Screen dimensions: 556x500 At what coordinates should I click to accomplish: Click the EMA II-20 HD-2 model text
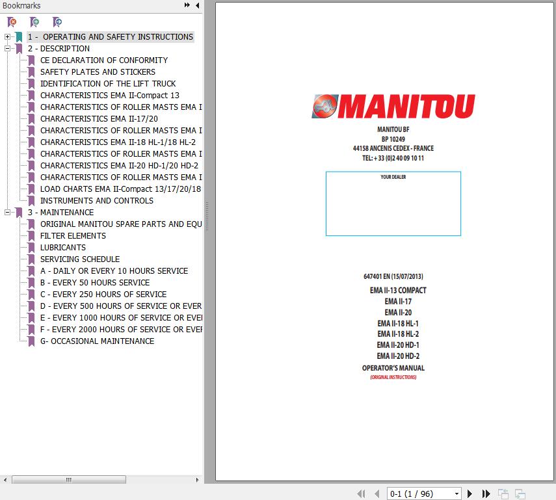398,356
